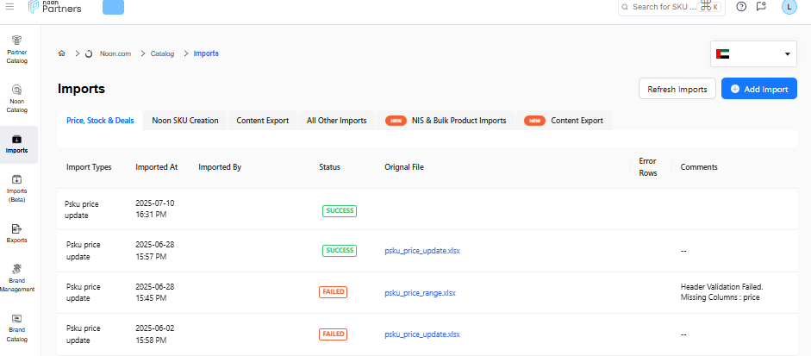Click the Imported By column header

pos(220,167)
